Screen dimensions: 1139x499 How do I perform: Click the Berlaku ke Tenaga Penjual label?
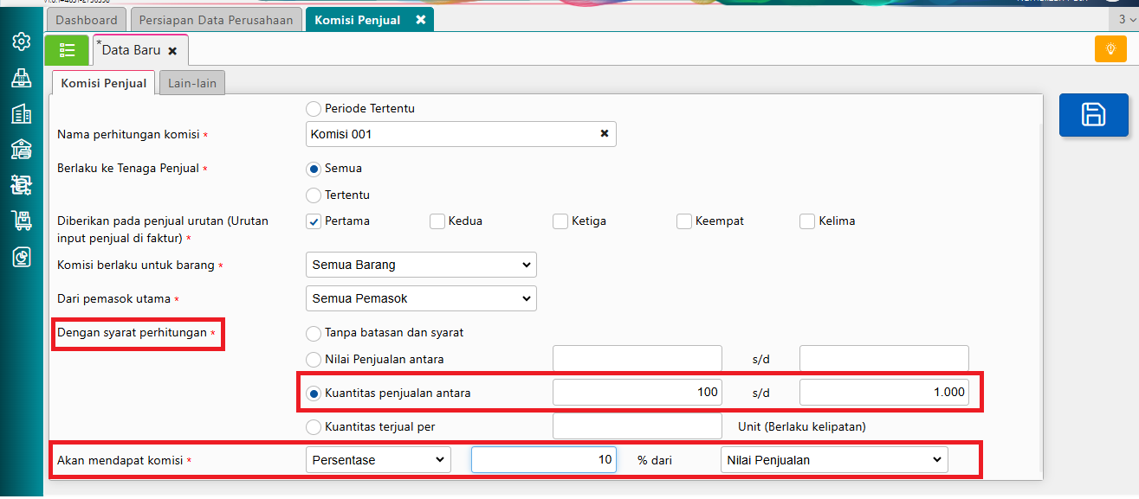click(128, 169)
